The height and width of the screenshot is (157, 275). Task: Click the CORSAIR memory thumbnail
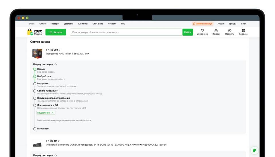point(37,145)
